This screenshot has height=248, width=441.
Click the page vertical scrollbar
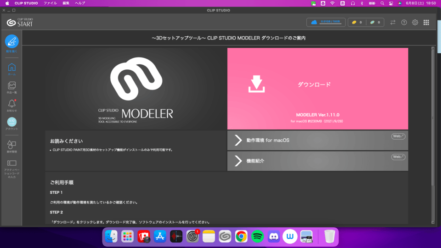tap(433, 118)
